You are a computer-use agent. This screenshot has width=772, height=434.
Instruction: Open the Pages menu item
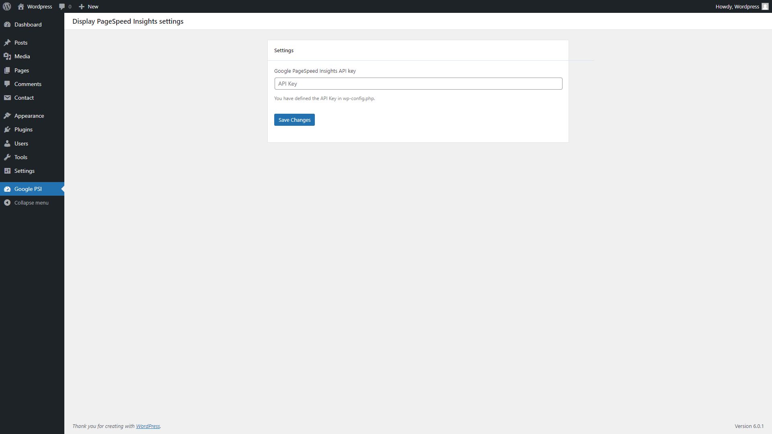32,70
